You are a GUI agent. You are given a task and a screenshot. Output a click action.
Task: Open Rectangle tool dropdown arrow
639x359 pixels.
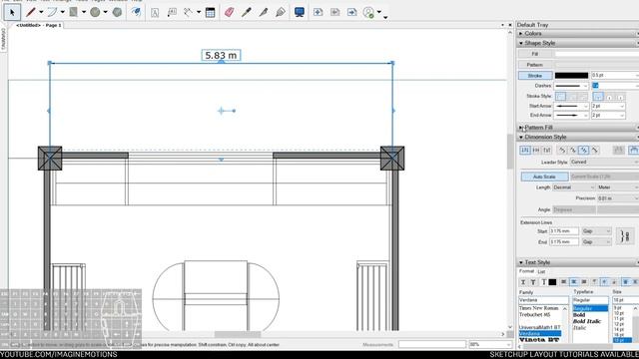point(84,12)
